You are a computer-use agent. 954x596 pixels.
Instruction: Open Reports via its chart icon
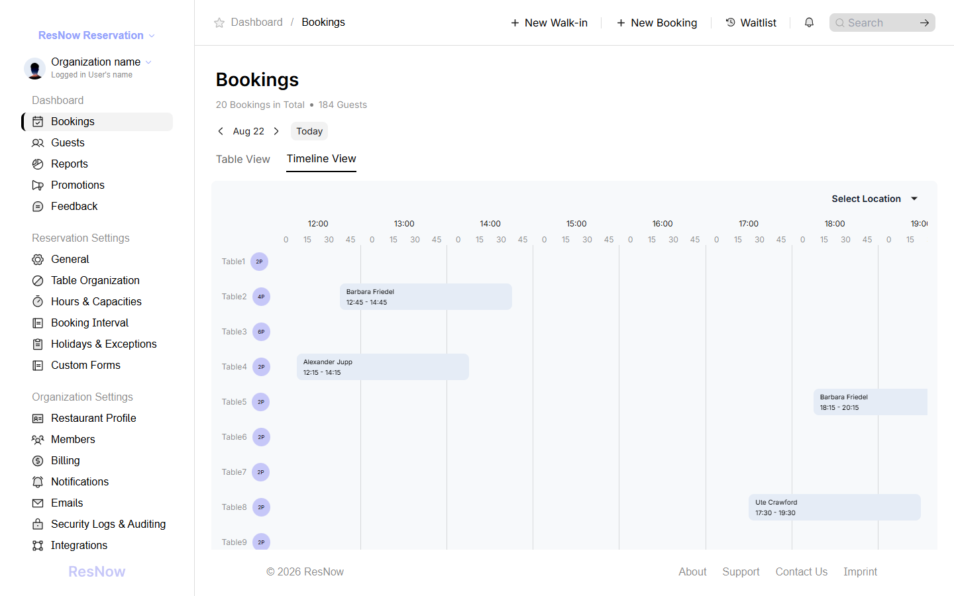[x=38, y=164]
